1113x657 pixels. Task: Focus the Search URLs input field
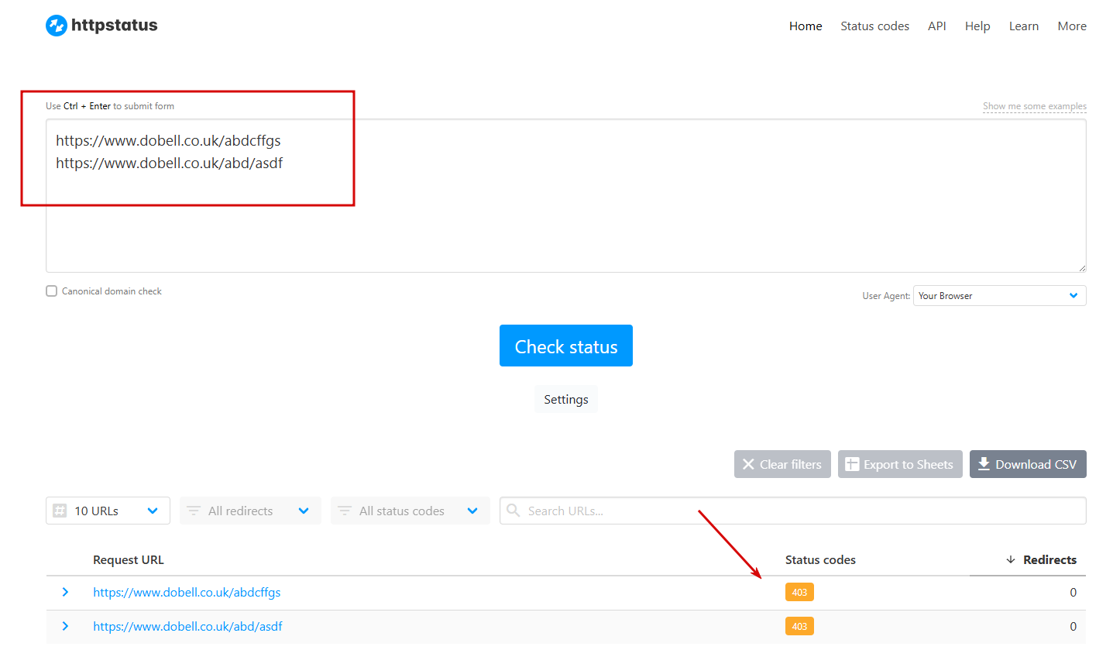(x=793, y=511)
